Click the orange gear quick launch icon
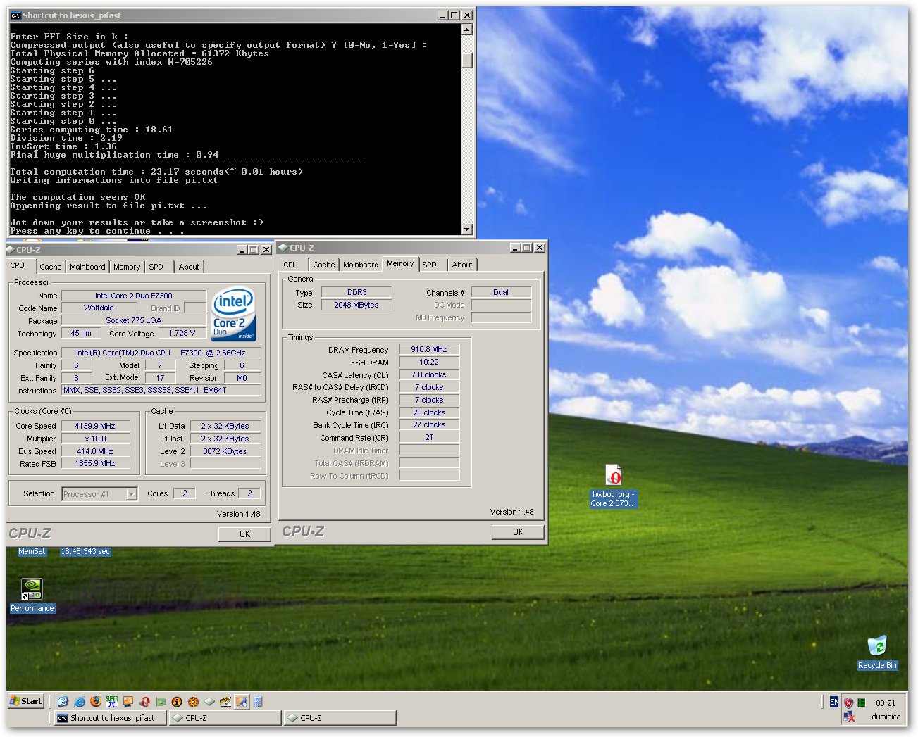 pyautogui.click(x=193, y=701)
